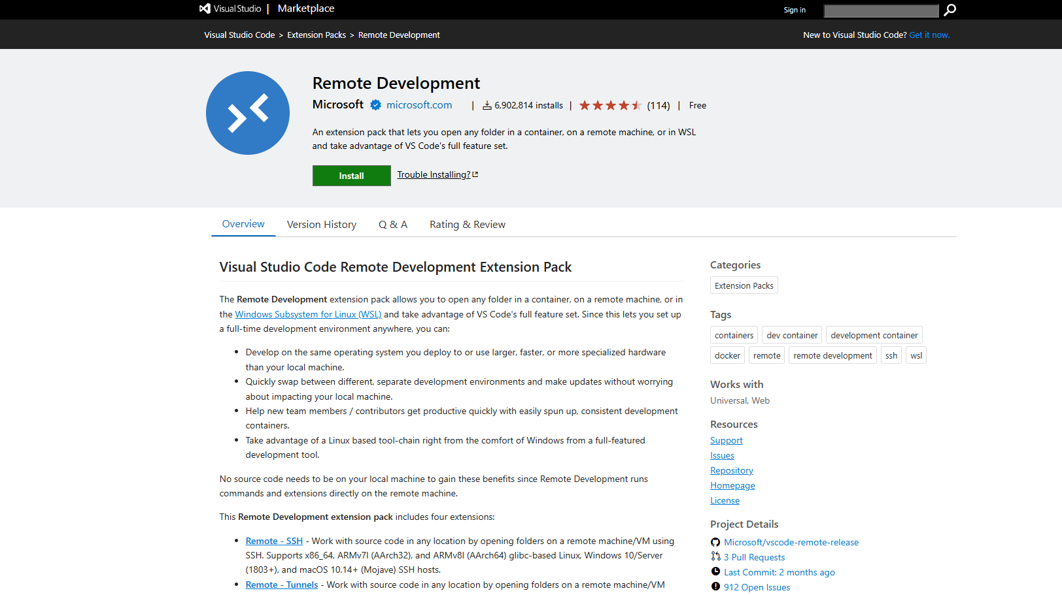Click Microsoft publisher name
This screenshot has height=595, width=1062.
338,105
